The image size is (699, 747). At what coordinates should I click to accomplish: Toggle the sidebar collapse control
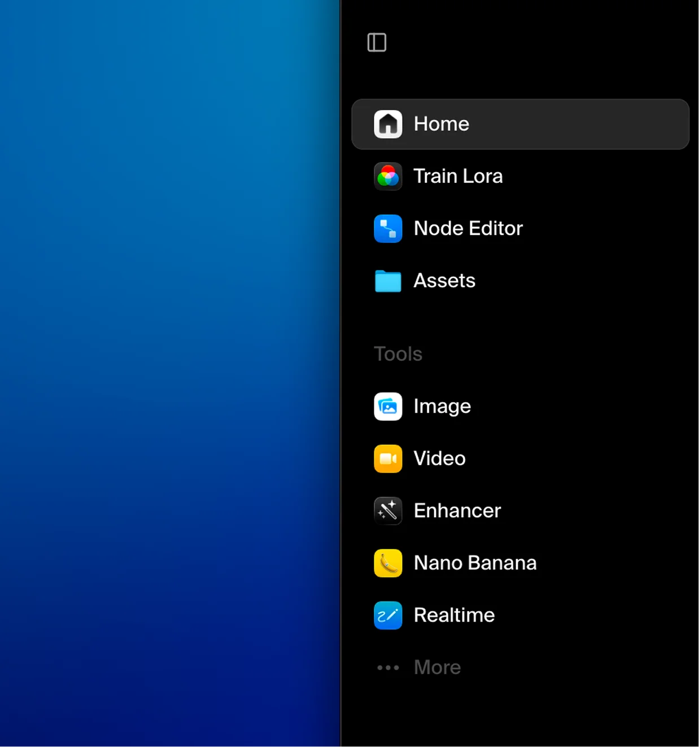tap(377, 42)
